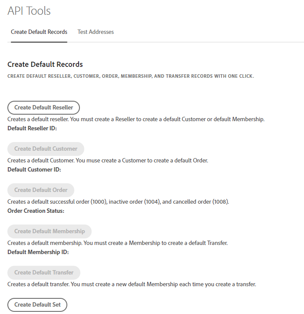
Task: Click the Create Default Records section heading
Action: click(45, 64)
